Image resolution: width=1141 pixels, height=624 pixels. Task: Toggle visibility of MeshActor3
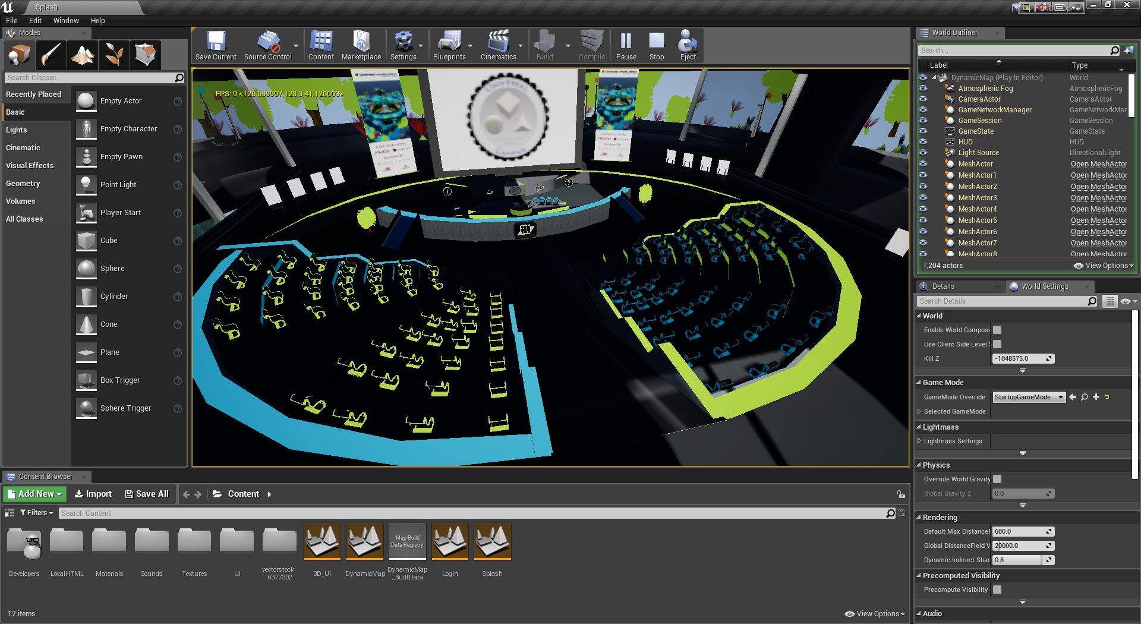click(x=923, y=198)
